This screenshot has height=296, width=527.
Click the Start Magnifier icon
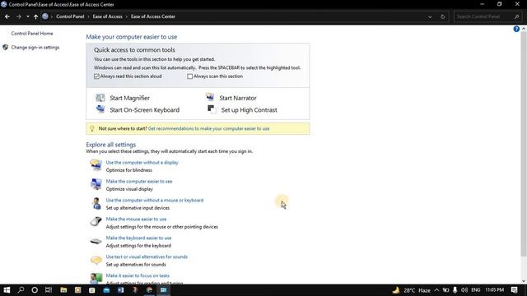pyautogui.click(x=100, y=98)
